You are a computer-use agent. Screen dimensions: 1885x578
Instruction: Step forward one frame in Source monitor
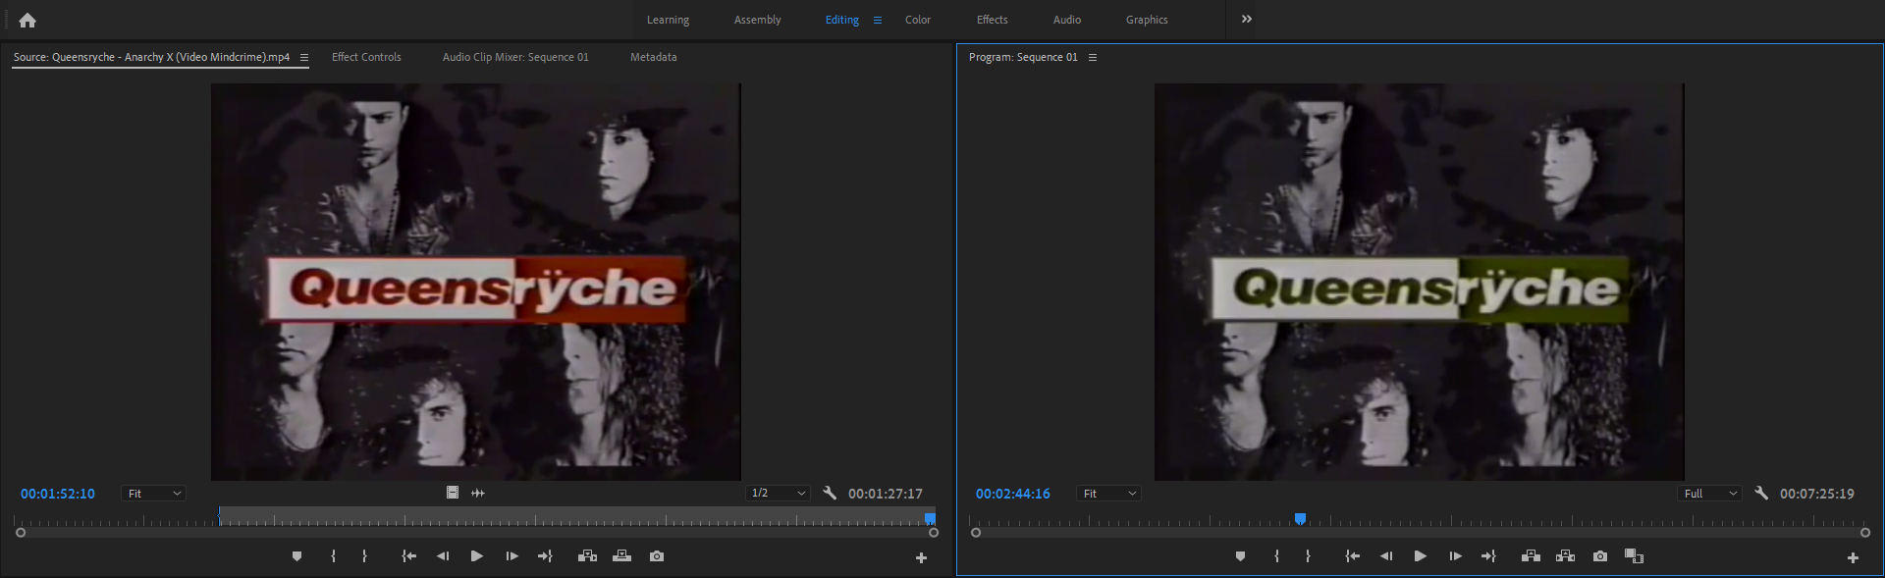coord(512,556)
